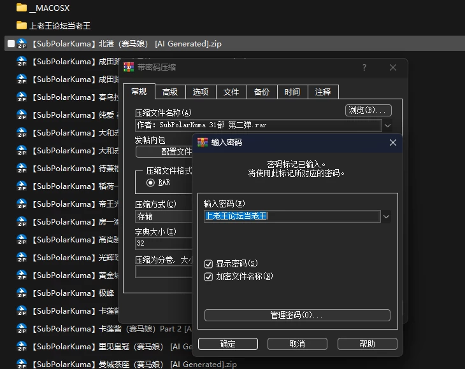Switch to the 时间 tab

click(292, 92)
